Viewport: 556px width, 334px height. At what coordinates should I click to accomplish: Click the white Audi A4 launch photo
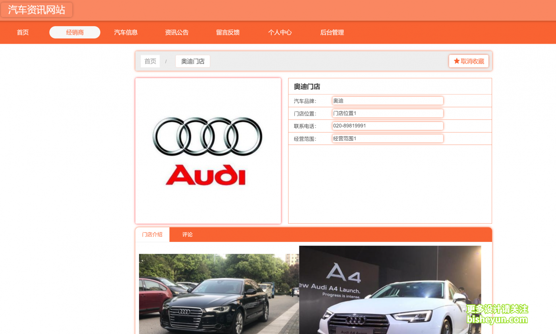(390, 290)
